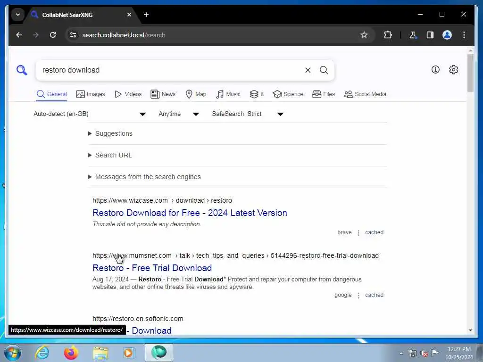
Task: Open the SafeSearch: Strict dropdown
Action: click(248, 114)
